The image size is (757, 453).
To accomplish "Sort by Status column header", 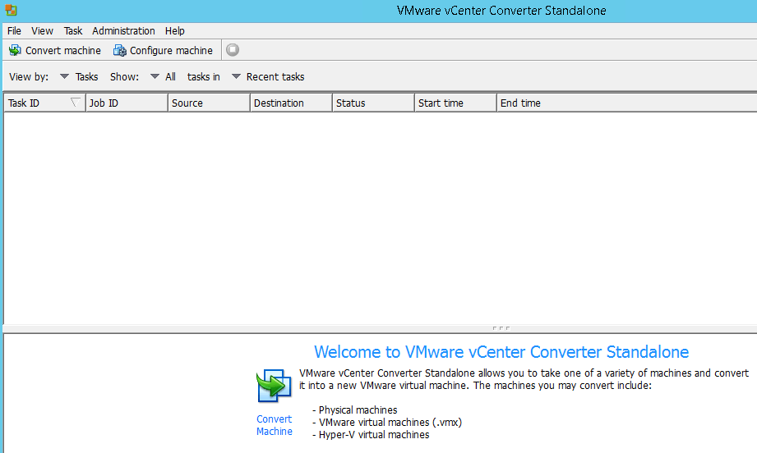I will pos(373,103).
